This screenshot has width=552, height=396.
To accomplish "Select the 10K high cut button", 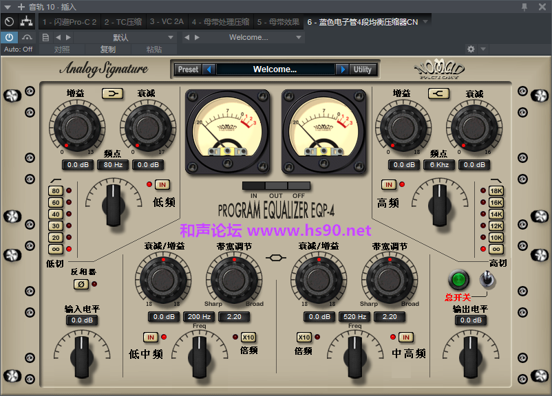I will 496,237.
